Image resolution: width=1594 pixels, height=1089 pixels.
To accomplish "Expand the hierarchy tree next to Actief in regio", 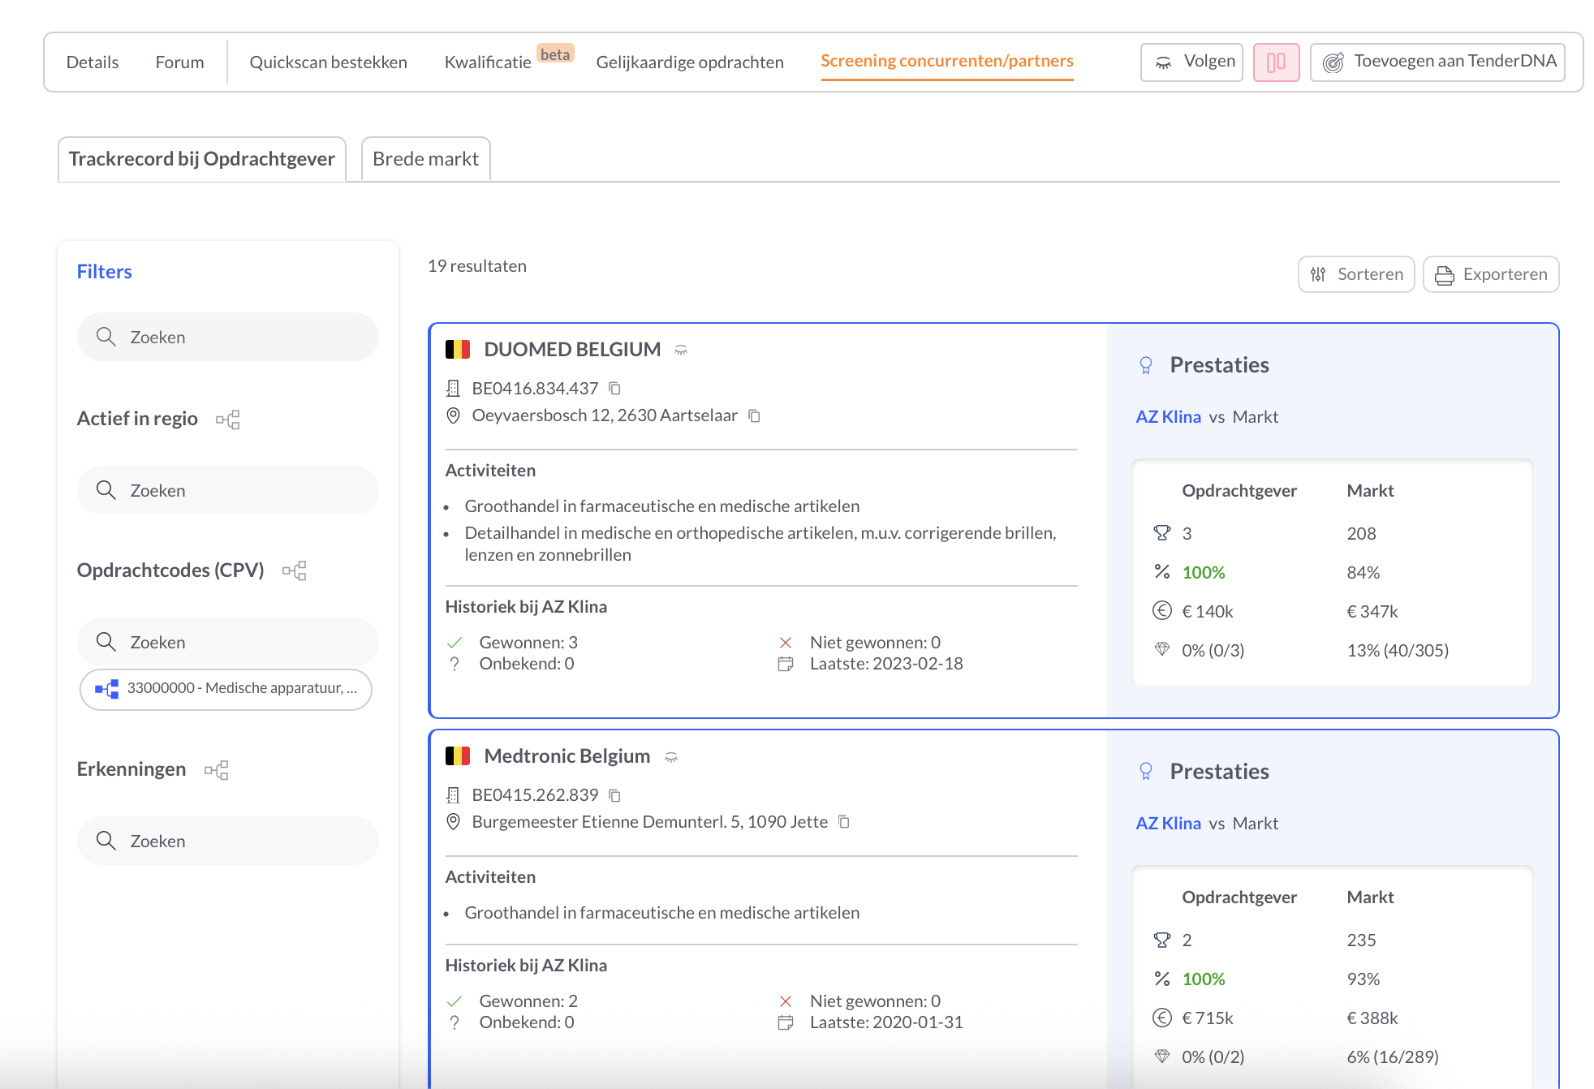I will (228, 419).
